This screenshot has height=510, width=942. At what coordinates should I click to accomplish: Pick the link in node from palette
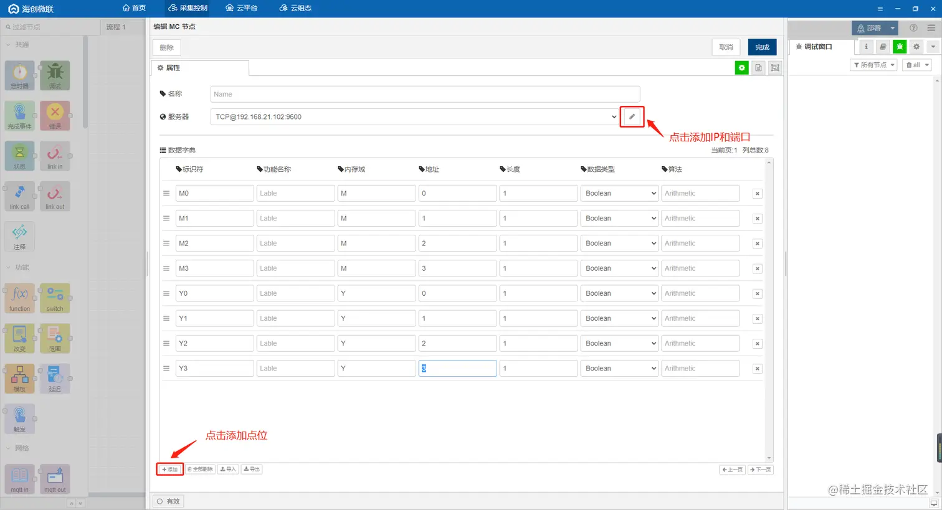point(55,156)
